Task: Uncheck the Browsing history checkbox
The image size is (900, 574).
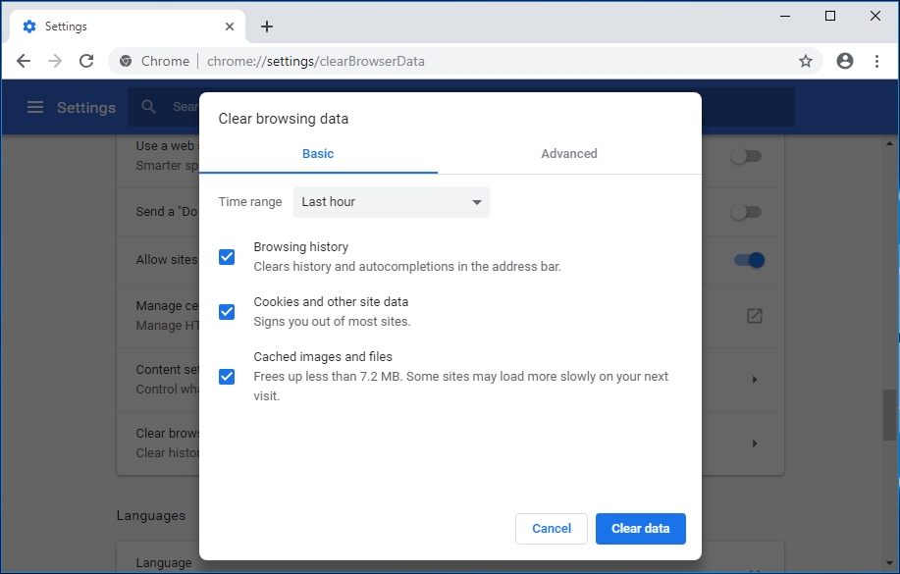Action: (227, 256)
